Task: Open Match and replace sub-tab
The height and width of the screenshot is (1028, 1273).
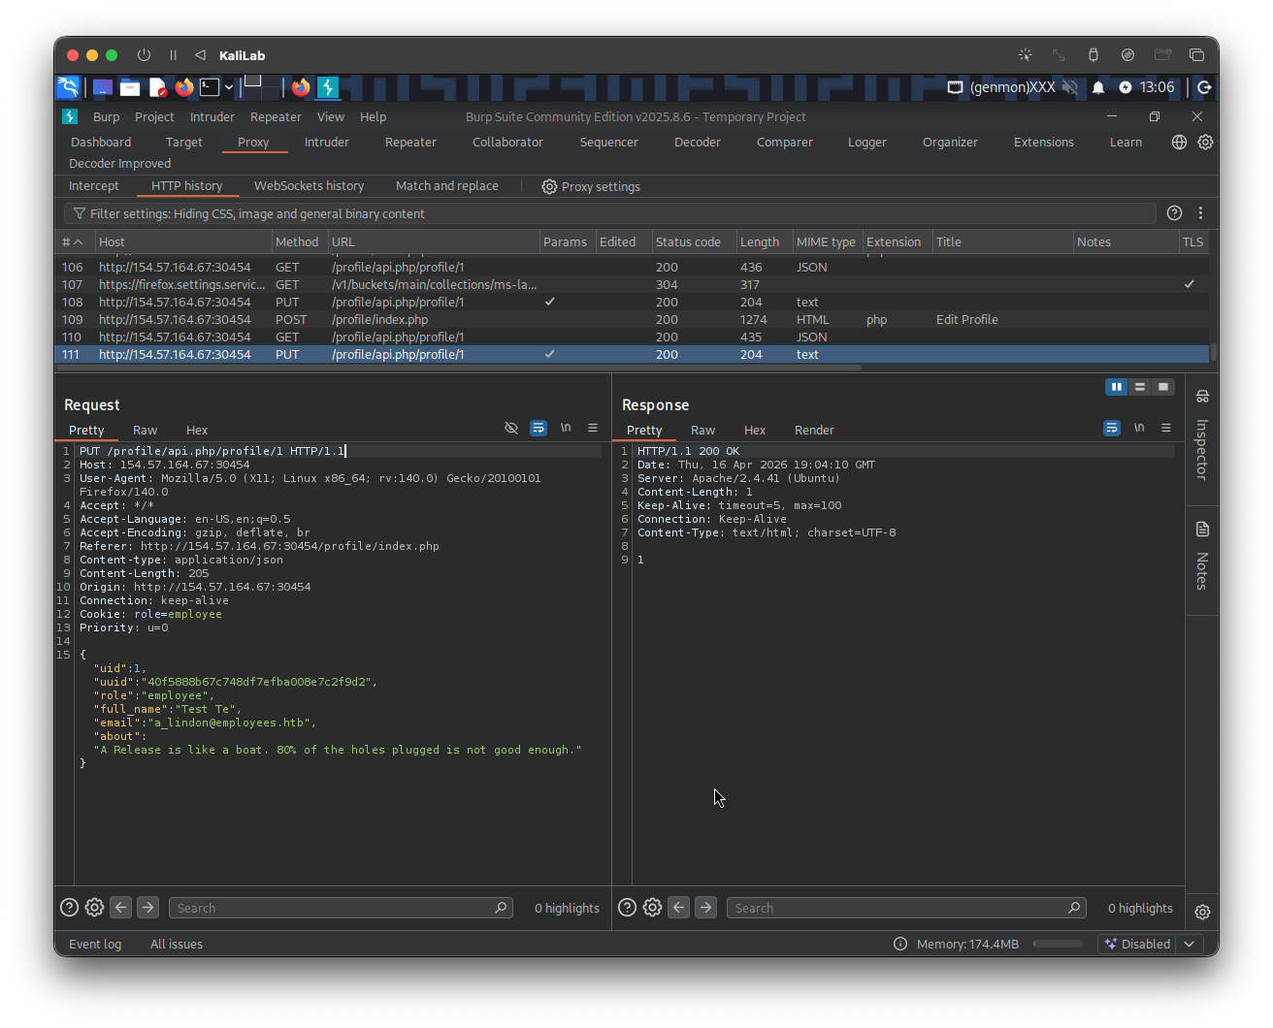Action: (447, 186)
